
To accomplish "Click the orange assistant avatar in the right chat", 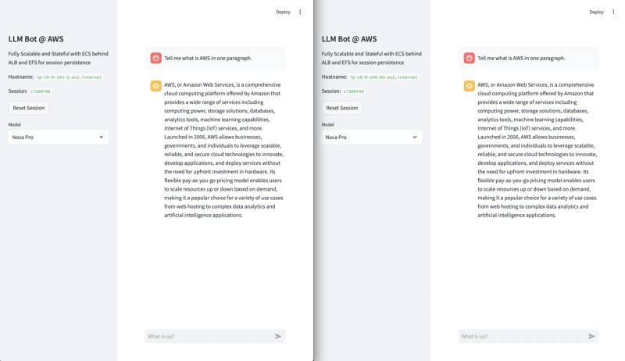I will [470, 86].
